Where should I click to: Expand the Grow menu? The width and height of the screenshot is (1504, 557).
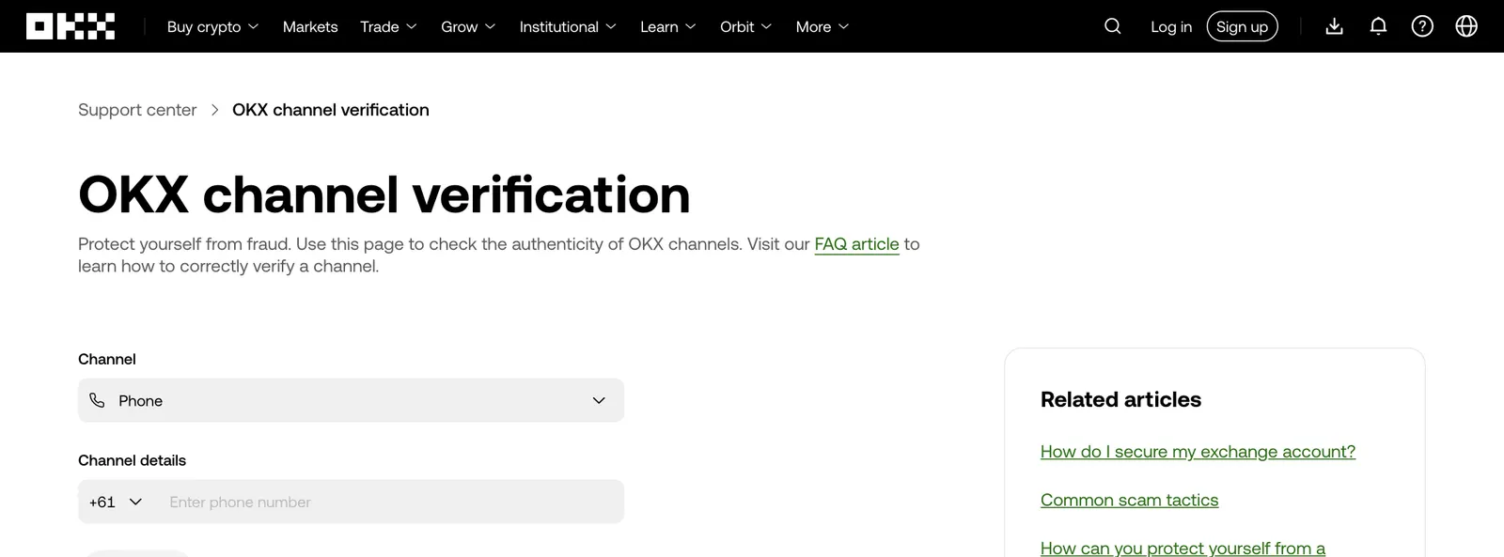coord(468,26)
